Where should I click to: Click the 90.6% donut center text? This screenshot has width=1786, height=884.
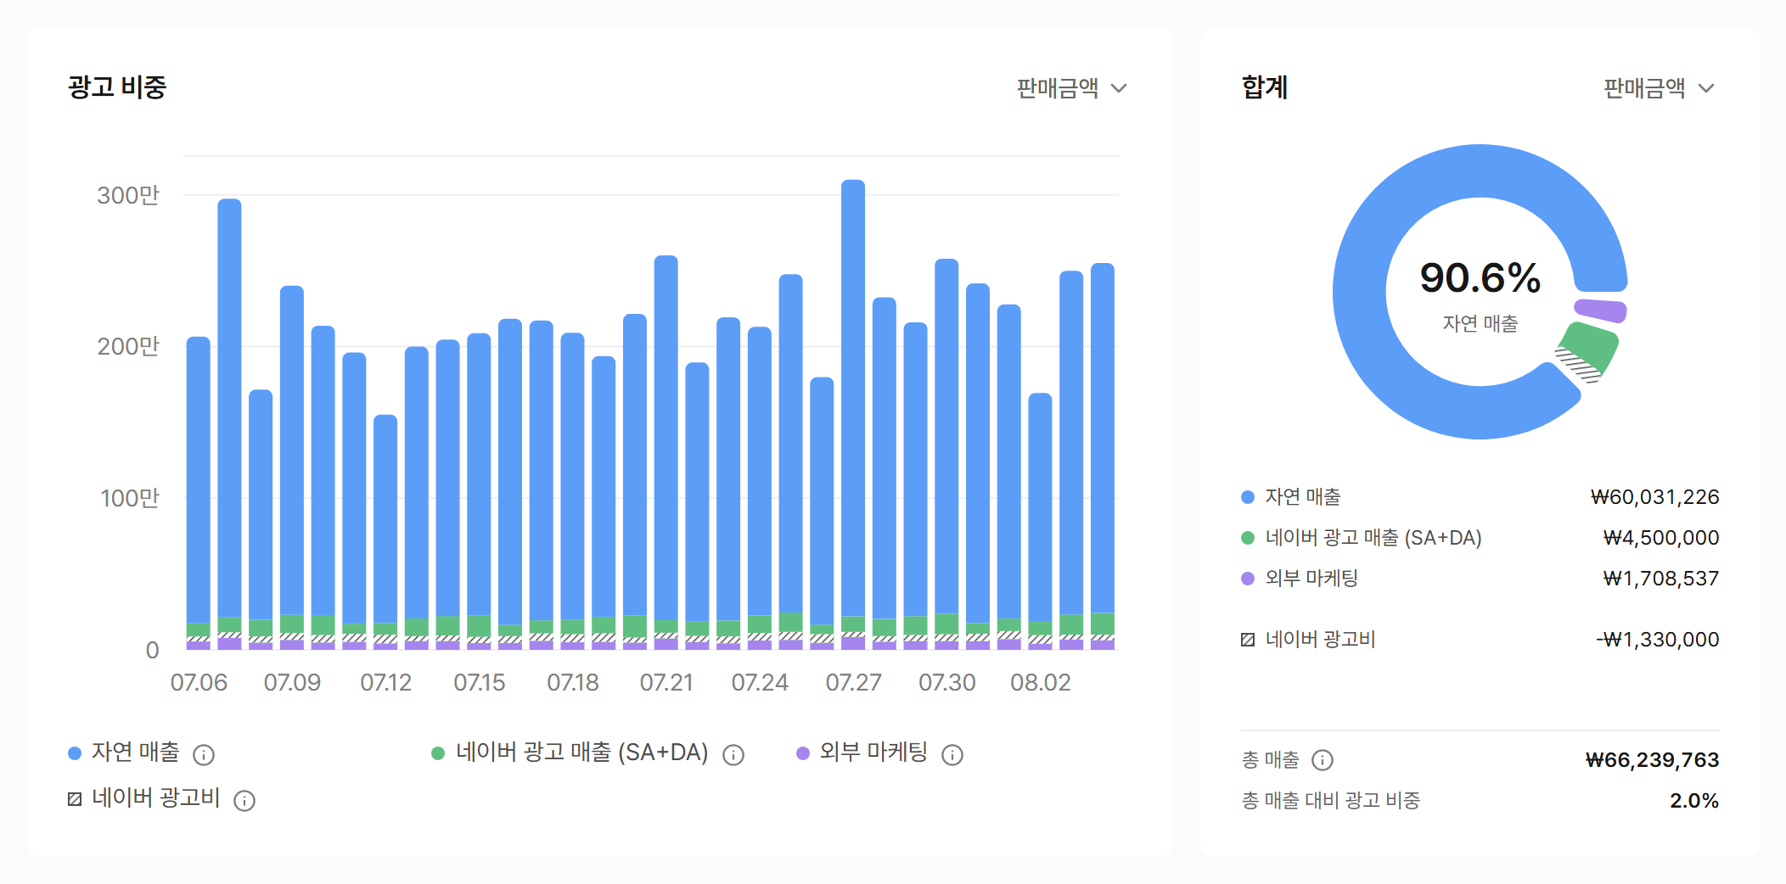pos(1480,278)
